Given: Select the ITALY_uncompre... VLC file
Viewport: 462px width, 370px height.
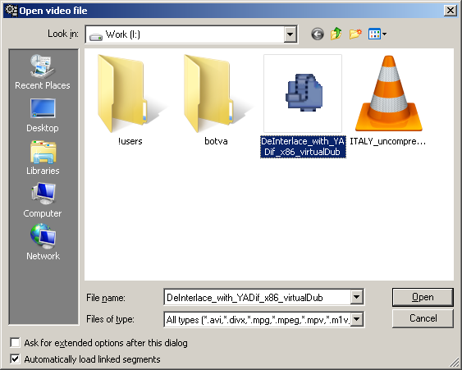Looking at the screenshot, I should (388, 100).
